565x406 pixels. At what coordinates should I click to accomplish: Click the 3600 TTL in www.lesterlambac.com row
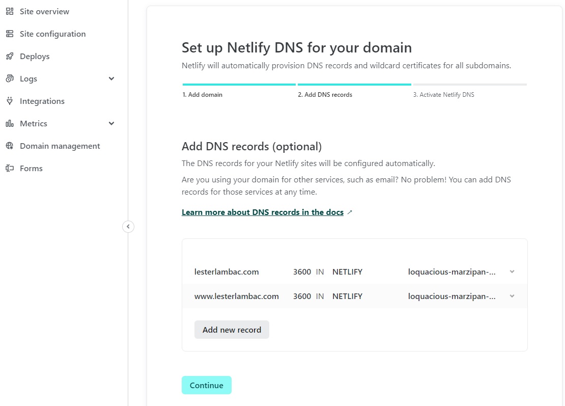point(302,296)
